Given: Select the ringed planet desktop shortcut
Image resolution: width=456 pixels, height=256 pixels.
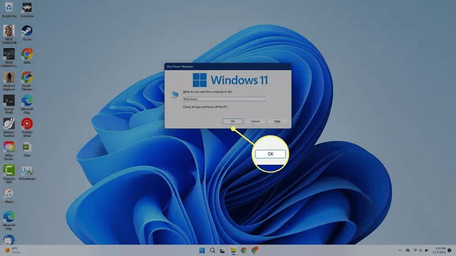Looking at the screenshot, I should point(9,127).
